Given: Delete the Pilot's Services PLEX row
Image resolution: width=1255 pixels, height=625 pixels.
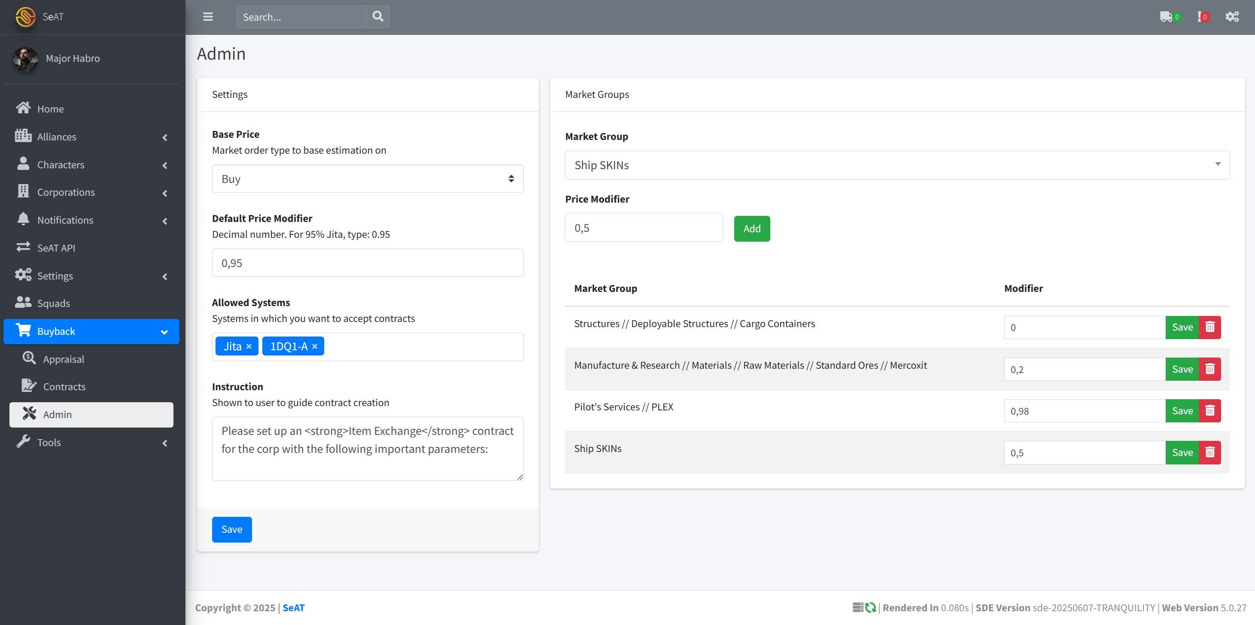Looking at the screenshot, I should pyautogui.click(x=1209, y=411).
